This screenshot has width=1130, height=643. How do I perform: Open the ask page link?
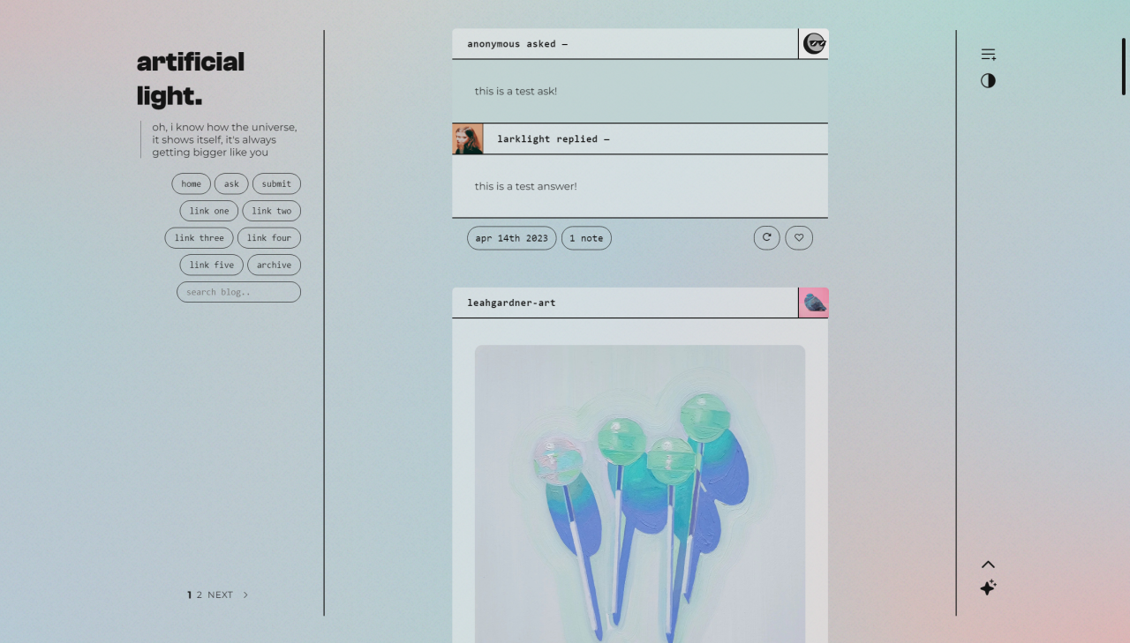231,184
